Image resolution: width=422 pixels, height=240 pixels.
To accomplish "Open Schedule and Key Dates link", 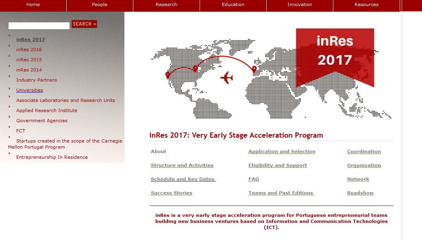I will pyautogui.click(x=183, y=179).
